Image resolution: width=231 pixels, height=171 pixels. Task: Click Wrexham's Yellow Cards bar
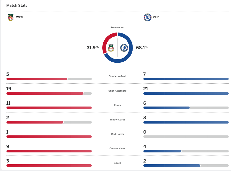click(35, 122)
